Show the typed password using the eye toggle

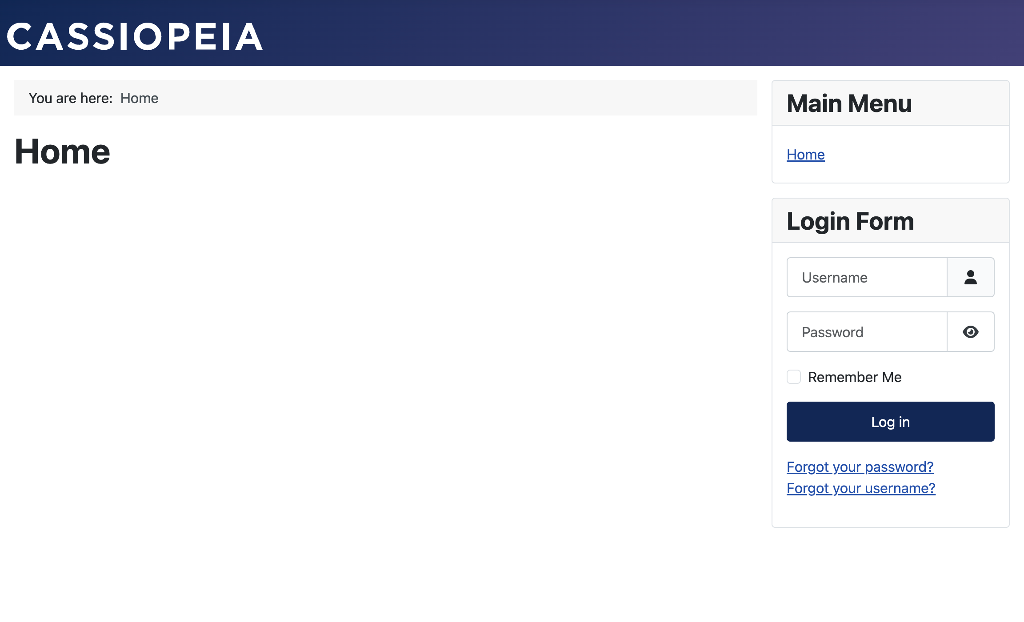970,332
